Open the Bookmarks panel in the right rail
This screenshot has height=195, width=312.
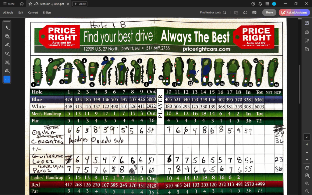tap(307, 41)
